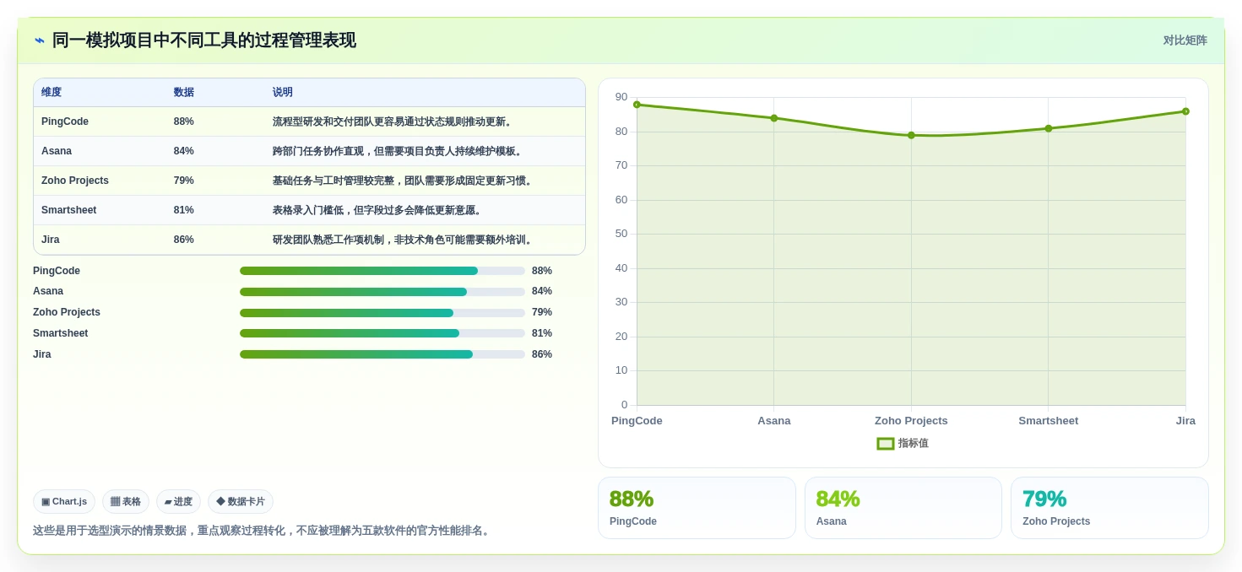1242x572 pixels.
Task: Click the description starting 基础任务与工时管理
Action: (404, 181)
